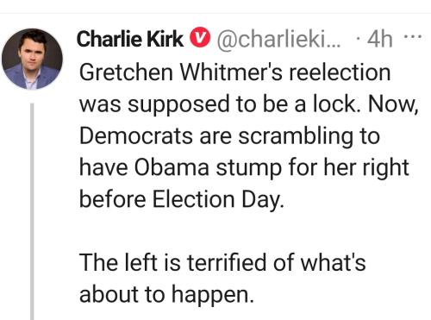Click the line "have Obama stump for her right"

coord(244,167)
